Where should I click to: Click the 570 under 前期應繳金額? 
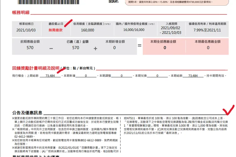30,48
